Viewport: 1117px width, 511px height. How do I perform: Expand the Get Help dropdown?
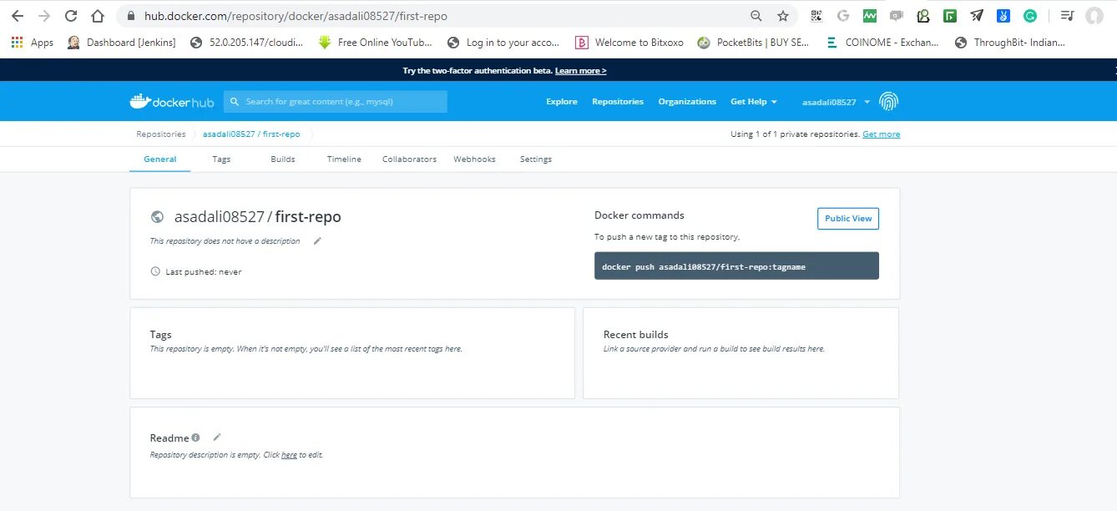tap(754, 102)
